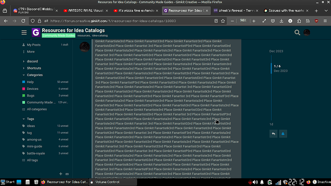Click the uBlock Origin red shield icon
This screenshot has width=331, height=186.
[316, 21]
